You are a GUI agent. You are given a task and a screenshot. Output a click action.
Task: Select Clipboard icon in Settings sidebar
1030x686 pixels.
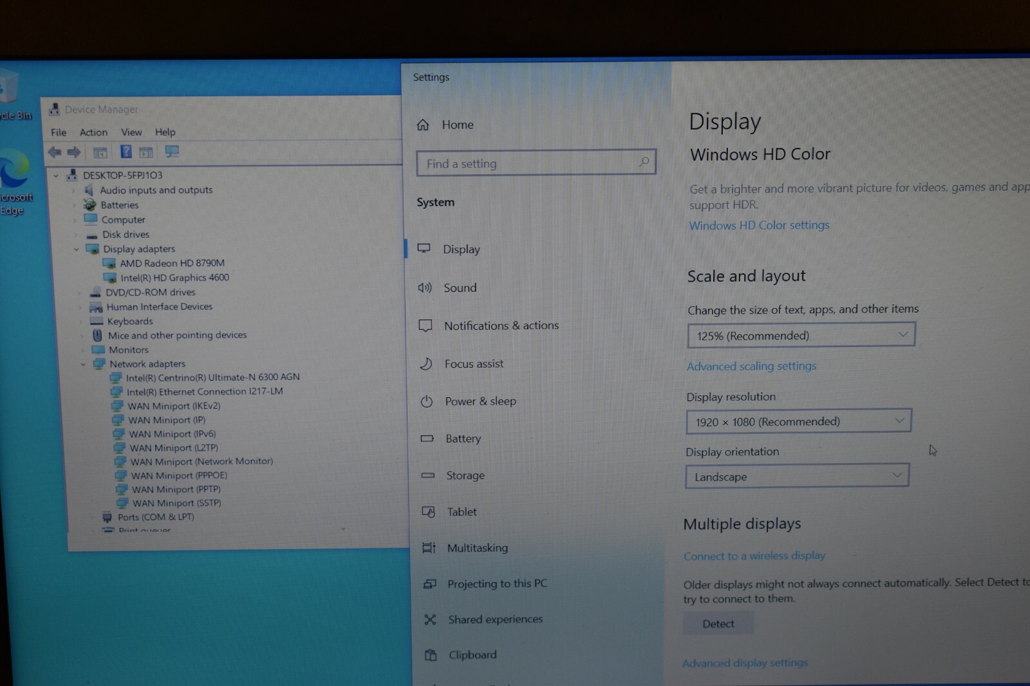[x=431, y=655]
